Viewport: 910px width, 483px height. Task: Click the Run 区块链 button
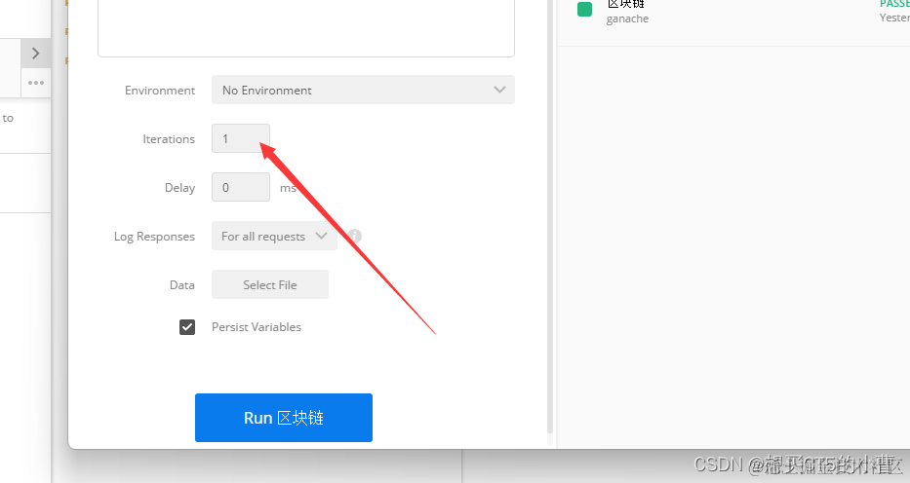tap(283, 418)
